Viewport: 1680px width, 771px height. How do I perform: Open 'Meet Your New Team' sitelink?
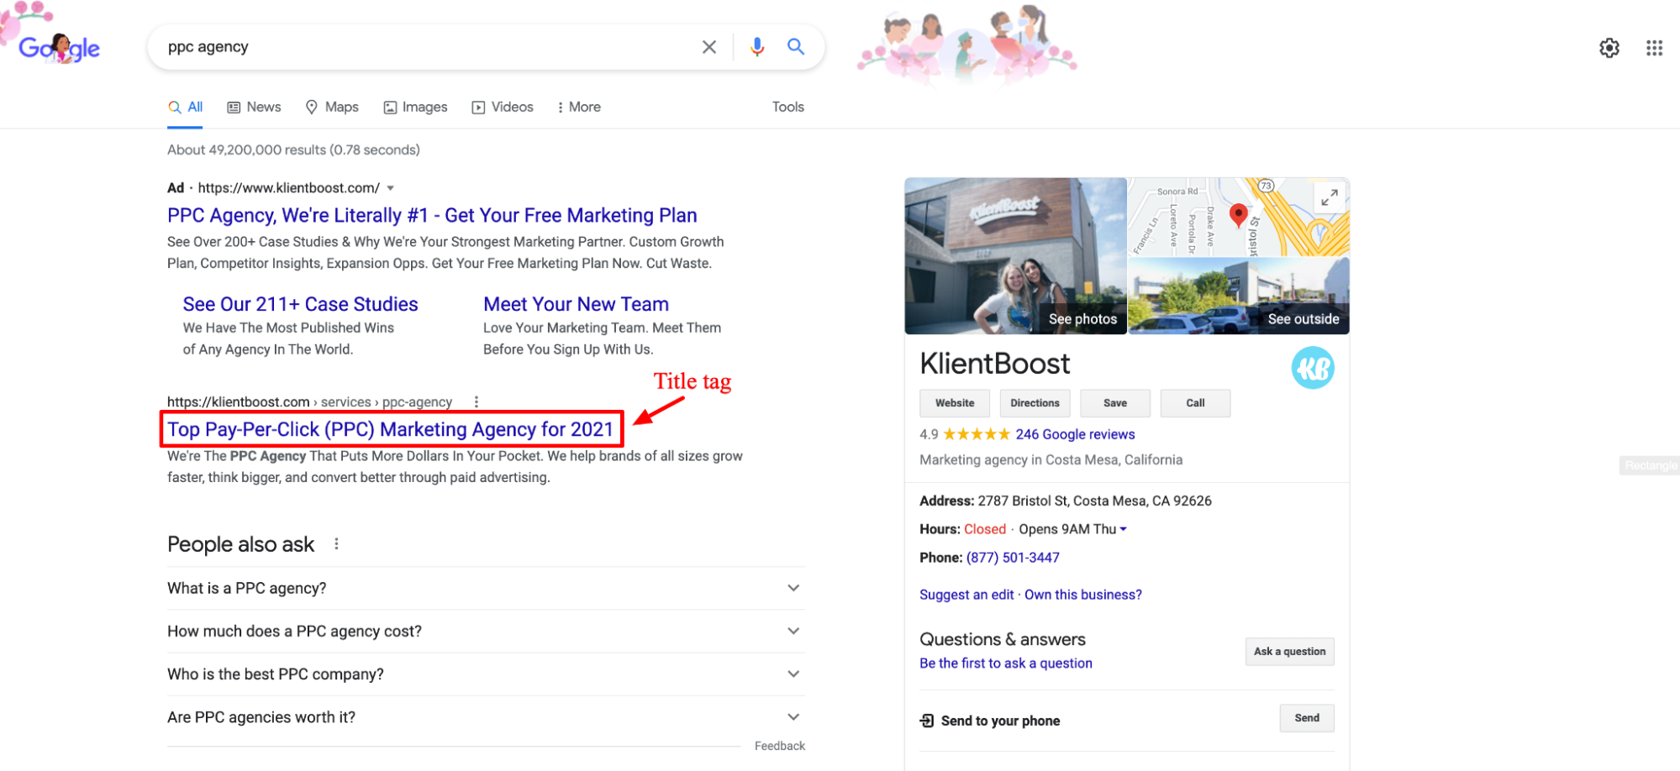576,304
